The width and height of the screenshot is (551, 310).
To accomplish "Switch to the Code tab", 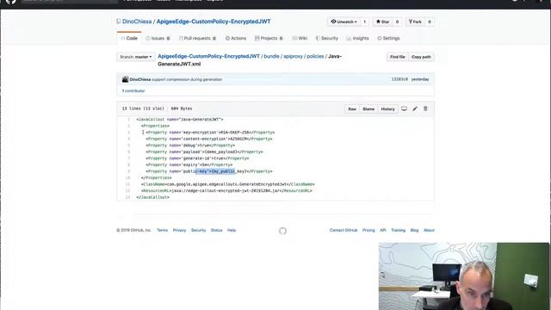I will click(129, 38).
